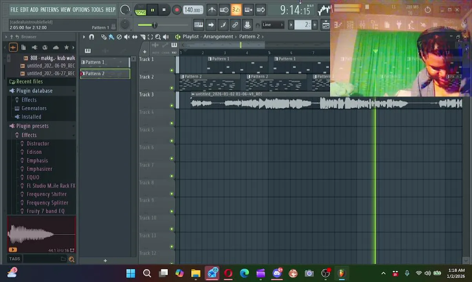Open the ADD menu
Screen dimensions: 472x282
pyautogui.click(x=34, y=10)
